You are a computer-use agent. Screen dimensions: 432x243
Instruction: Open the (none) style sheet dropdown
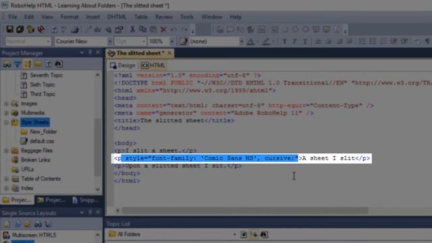pos(242,41)
